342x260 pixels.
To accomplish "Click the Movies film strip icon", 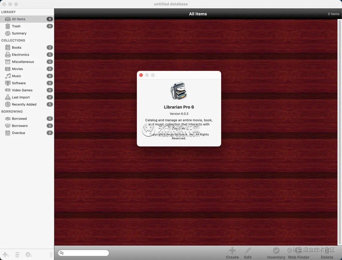I will point(8,69).
